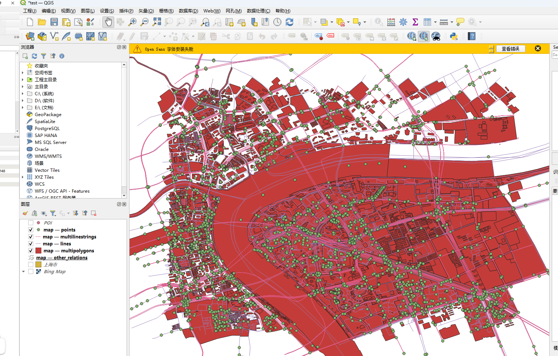Open the 插件(P) menu
The width and height of the screenshot is (558, 356).
coord(126,11)
